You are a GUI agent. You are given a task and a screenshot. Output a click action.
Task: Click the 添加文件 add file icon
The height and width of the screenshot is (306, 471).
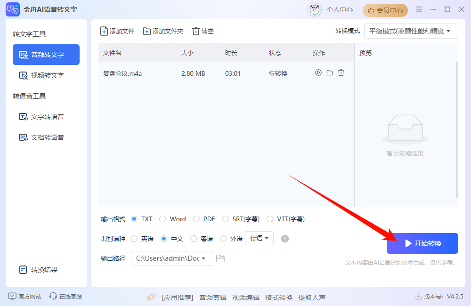coord(104,31)
